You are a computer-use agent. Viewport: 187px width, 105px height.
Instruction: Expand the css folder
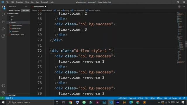[12, 16]
